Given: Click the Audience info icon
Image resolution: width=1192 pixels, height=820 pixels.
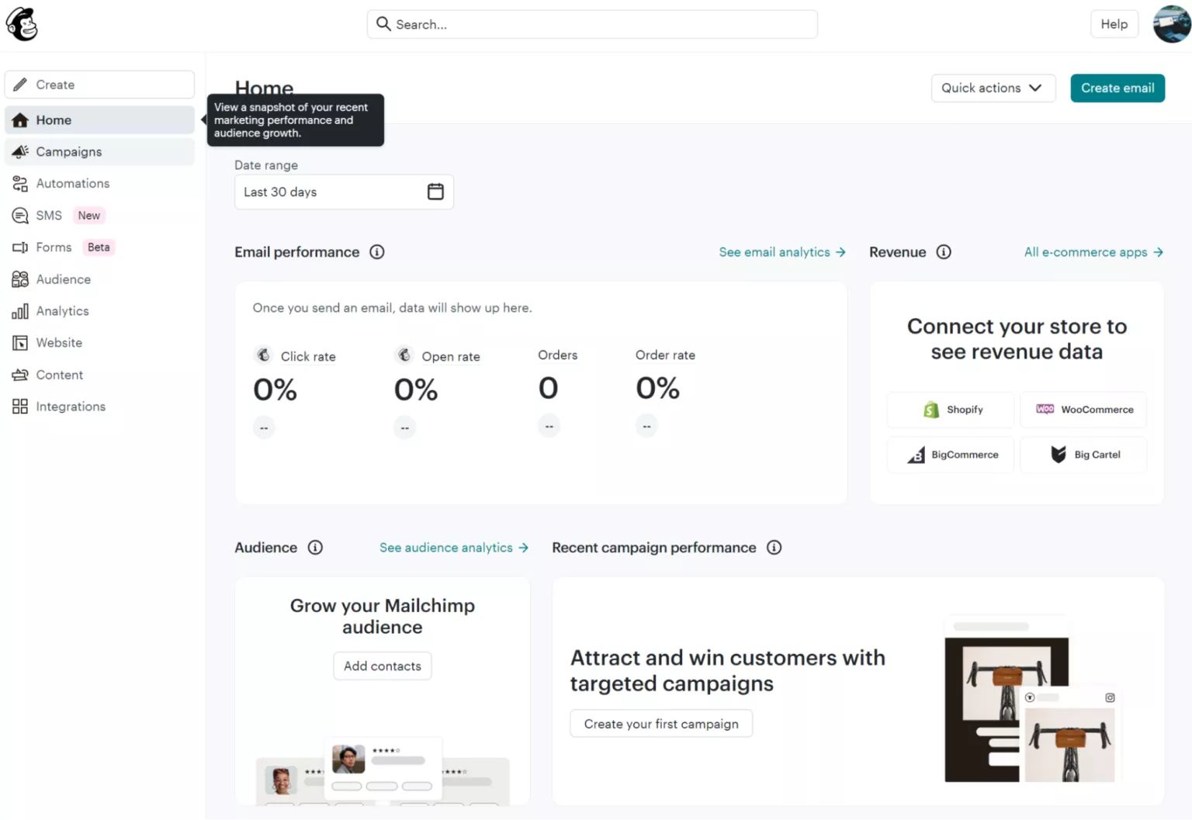Looking at the screenshot, I should coord(315,547).
